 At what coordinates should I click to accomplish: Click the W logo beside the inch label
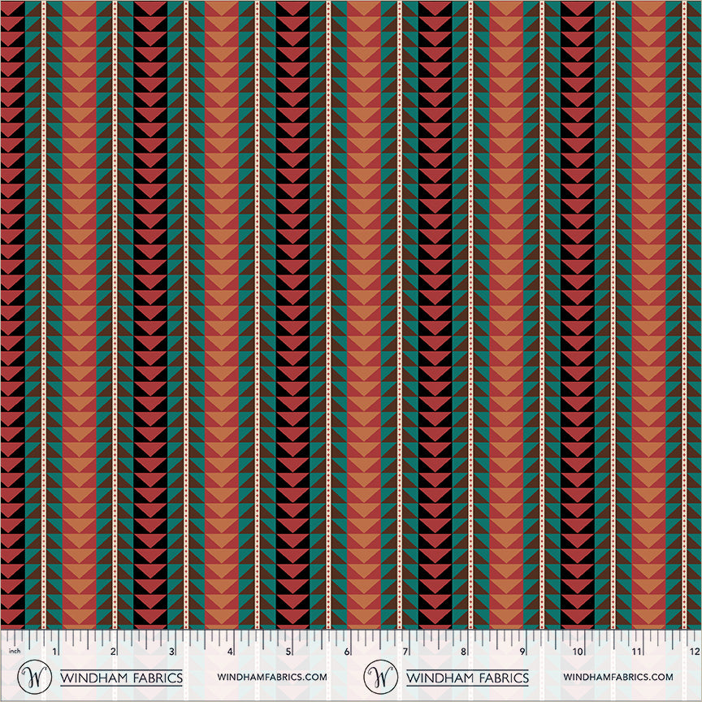click(x=34, y=677)
